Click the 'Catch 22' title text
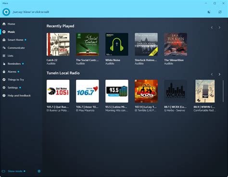This screenshot has width=228, height=177. [x=52, y=60]
